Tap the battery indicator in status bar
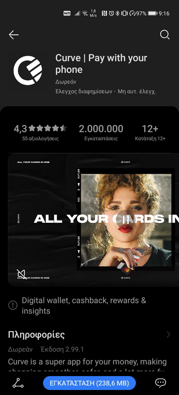 153,13
